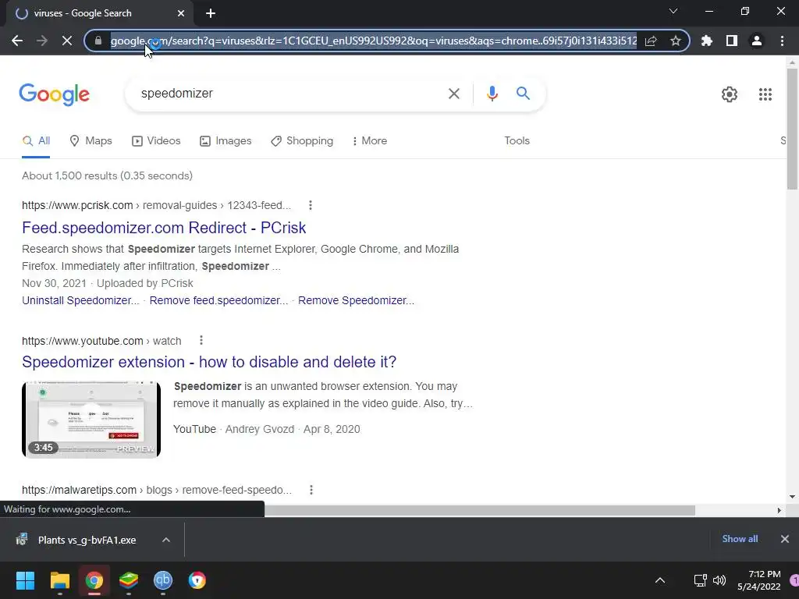
Task: Open qBittorrent from taskbar
Action: coord(163,580)
